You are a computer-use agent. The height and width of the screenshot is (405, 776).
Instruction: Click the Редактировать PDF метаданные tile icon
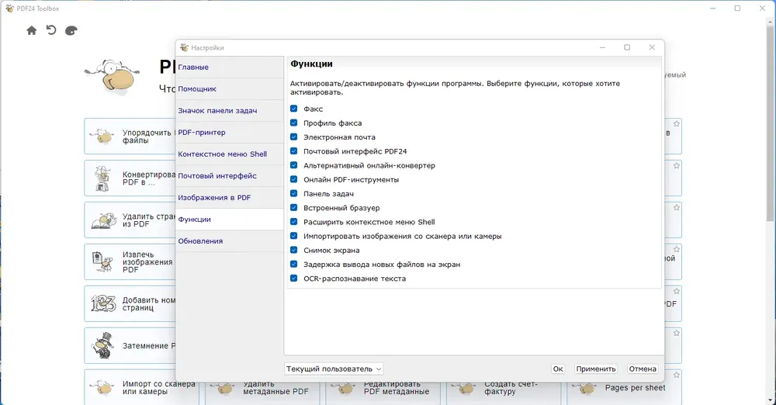(x=344, y=388)
